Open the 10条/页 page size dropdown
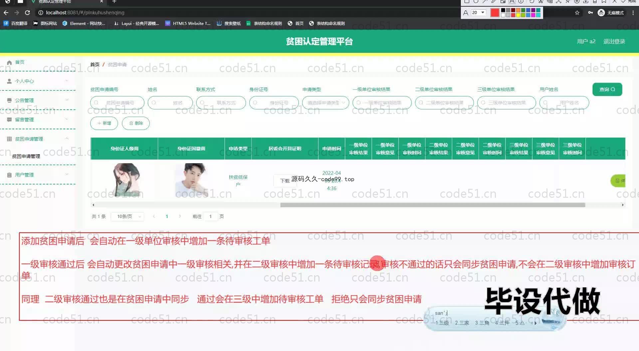Screen dimensions: 639x351 pos(127,216)
